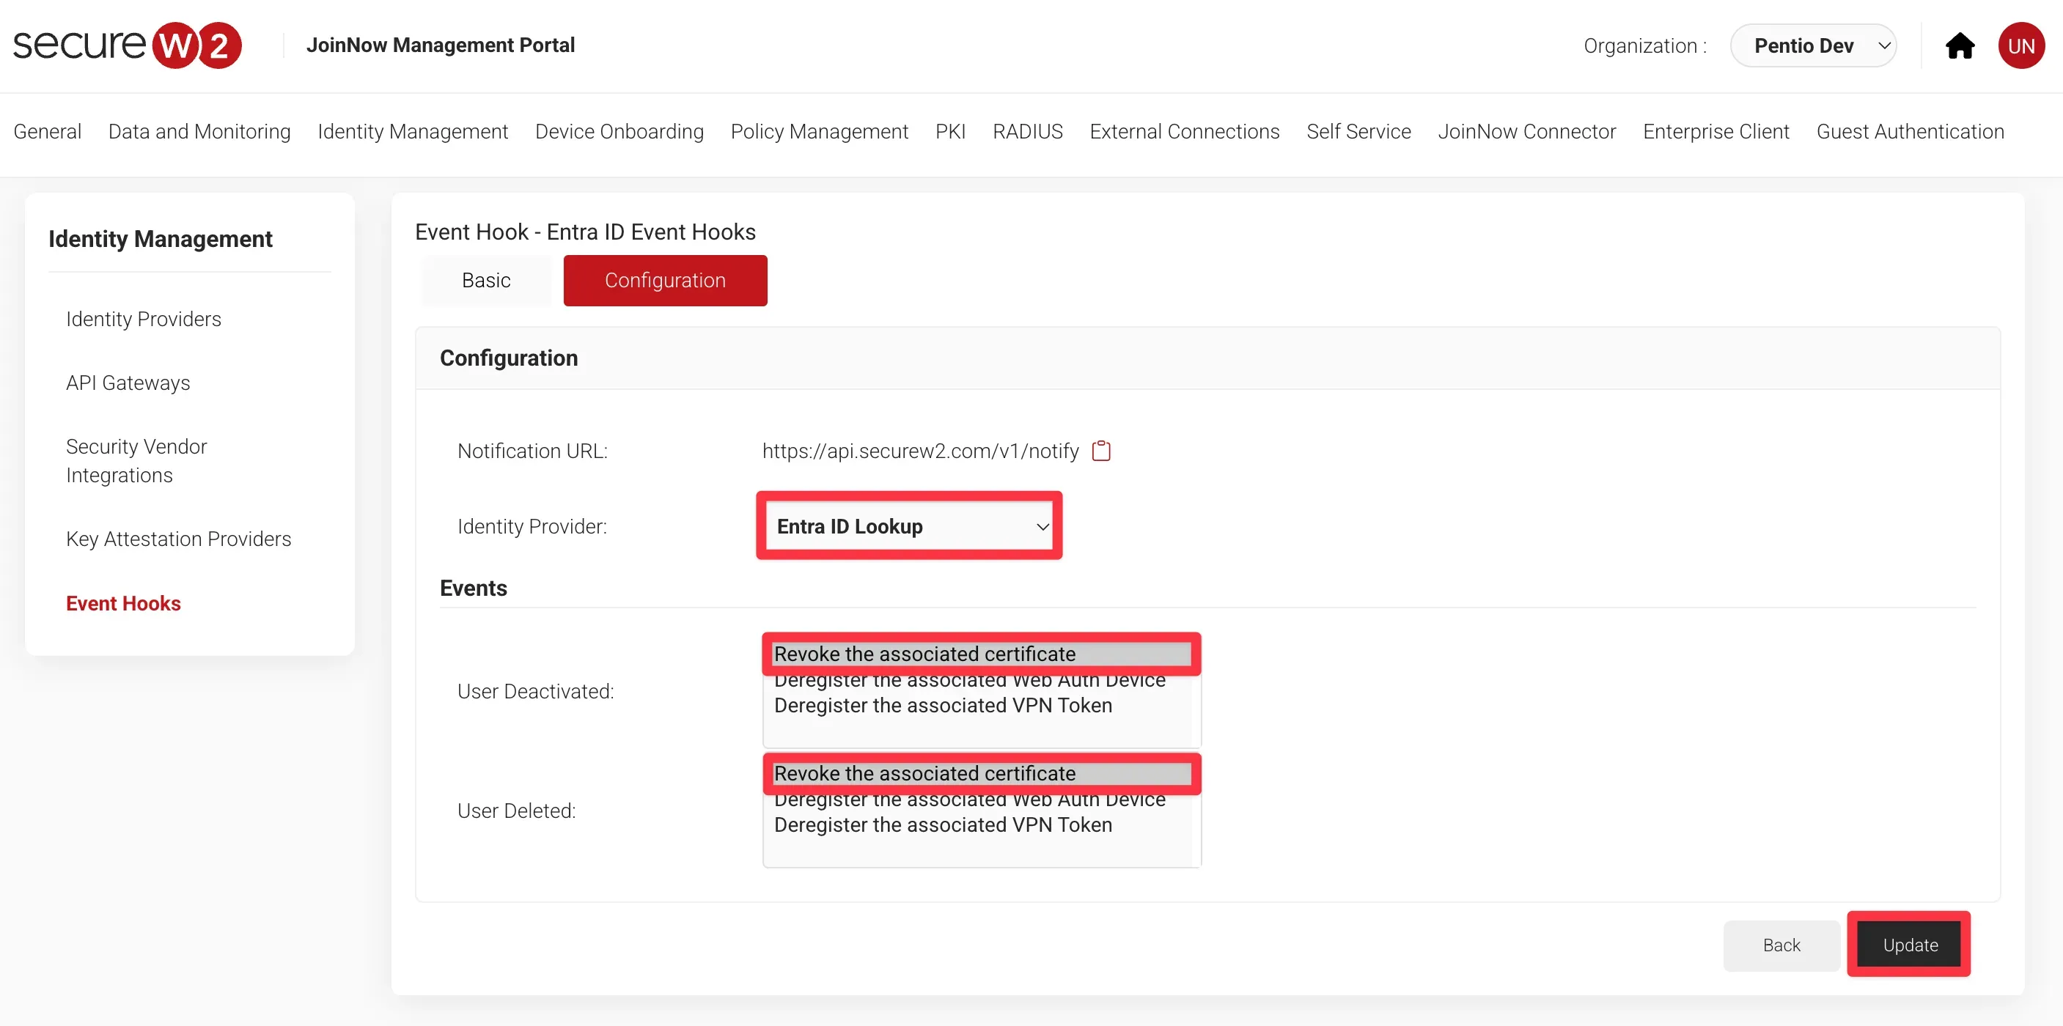
Task: Open the Identity Provider dropdown
Action: (909, 525)
